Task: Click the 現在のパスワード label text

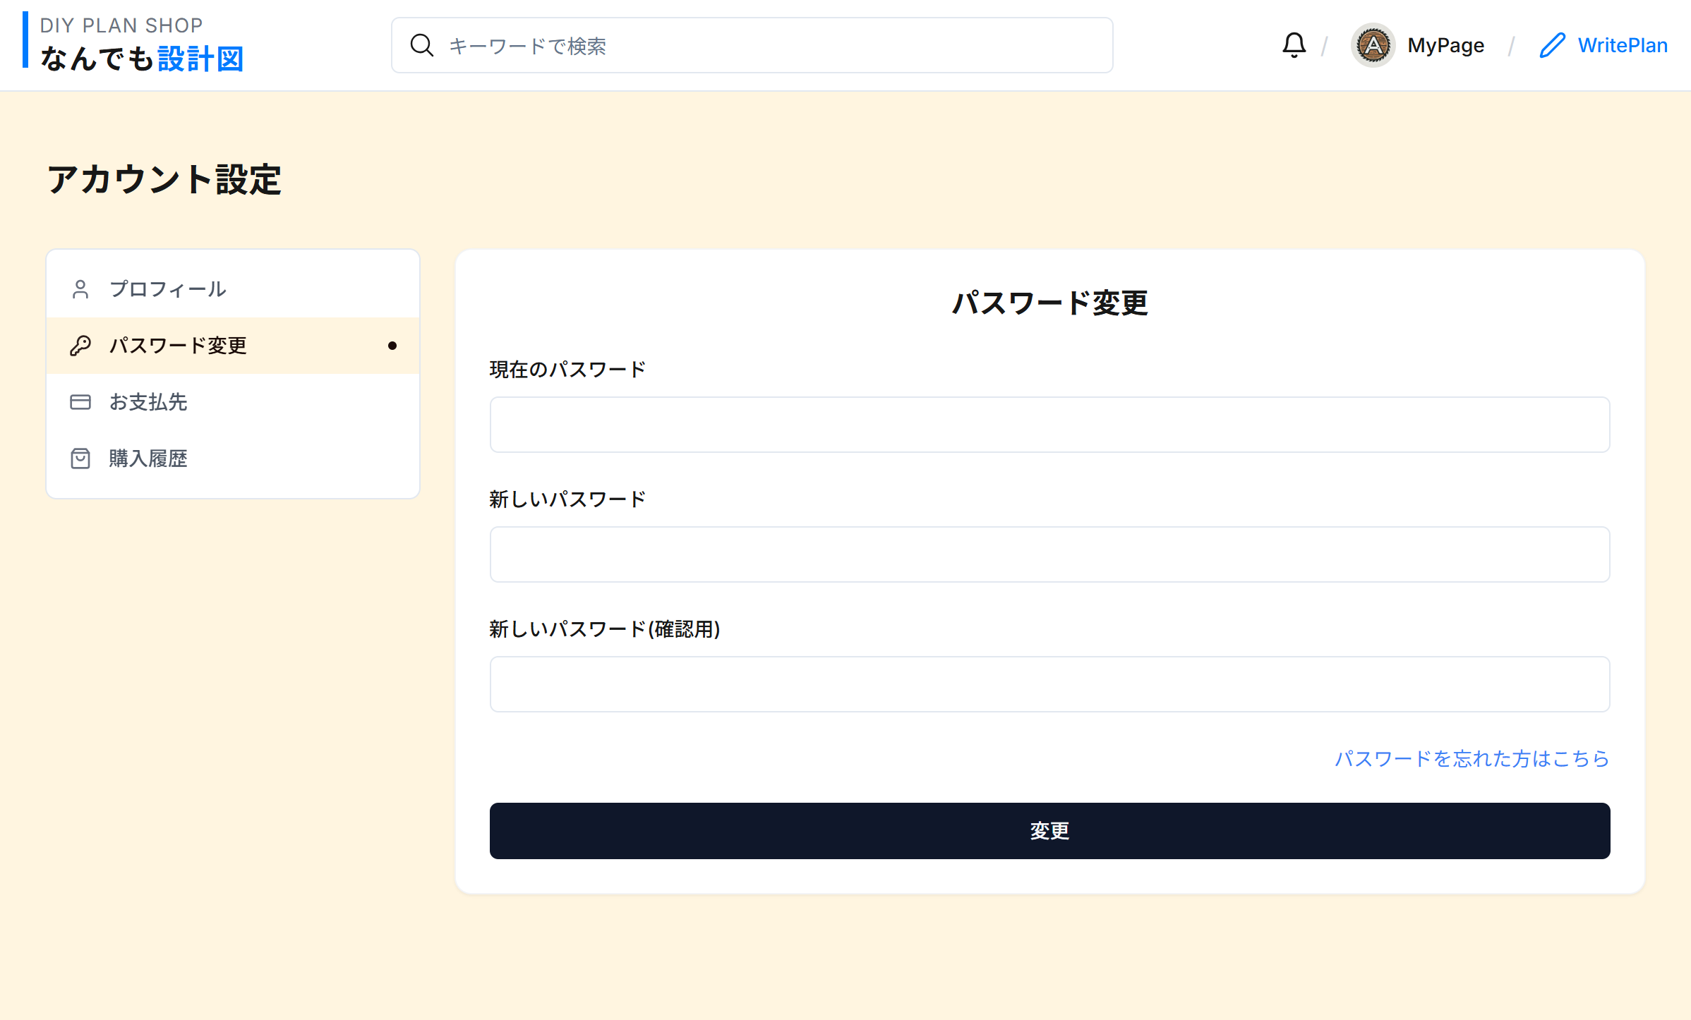Action: coord(567,370)
